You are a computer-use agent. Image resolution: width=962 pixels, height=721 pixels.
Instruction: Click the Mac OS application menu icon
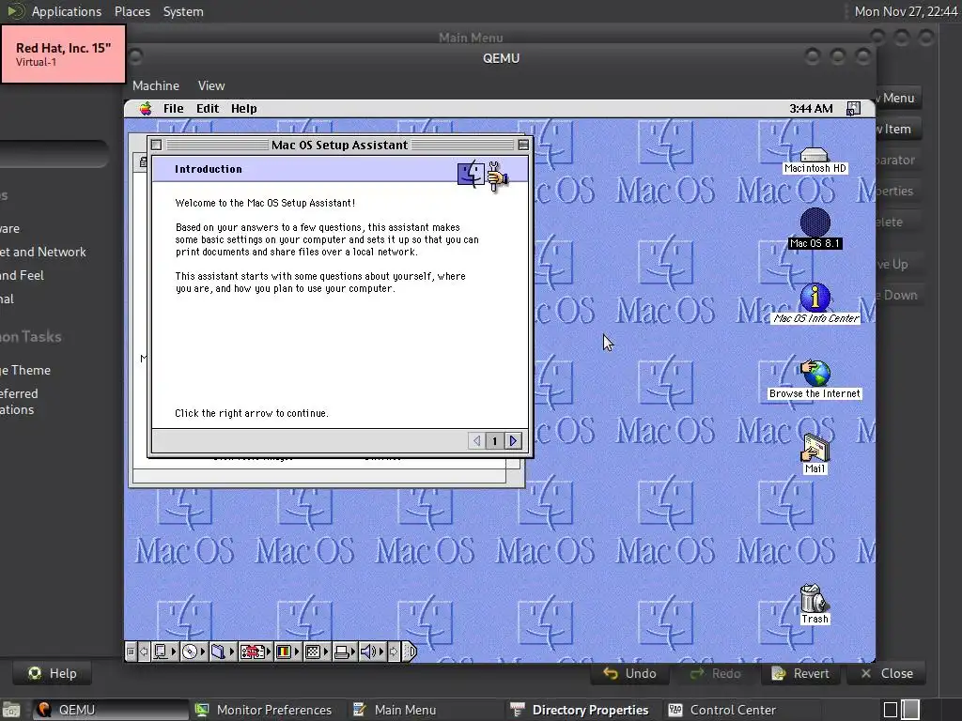pyautogui.click(x=853, y=109)
